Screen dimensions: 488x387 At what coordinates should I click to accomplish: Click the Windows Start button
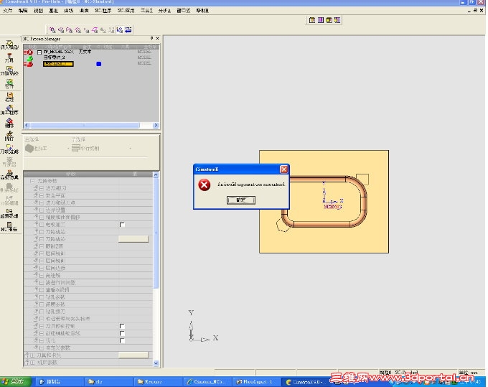[x=15, y=382]
